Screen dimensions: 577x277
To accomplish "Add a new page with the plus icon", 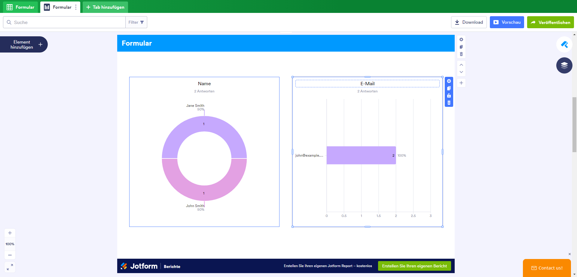I will tap(461, 83).
